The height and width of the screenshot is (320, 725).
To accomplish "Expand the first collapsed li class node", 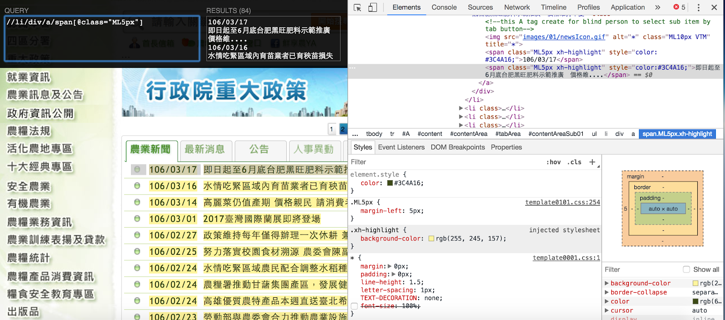I will coord(461,108).
